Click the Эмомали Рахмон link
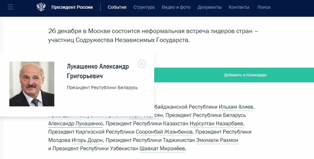Image resolution: width=314 pixels, height=159 pixels. (x=217, y=140)
